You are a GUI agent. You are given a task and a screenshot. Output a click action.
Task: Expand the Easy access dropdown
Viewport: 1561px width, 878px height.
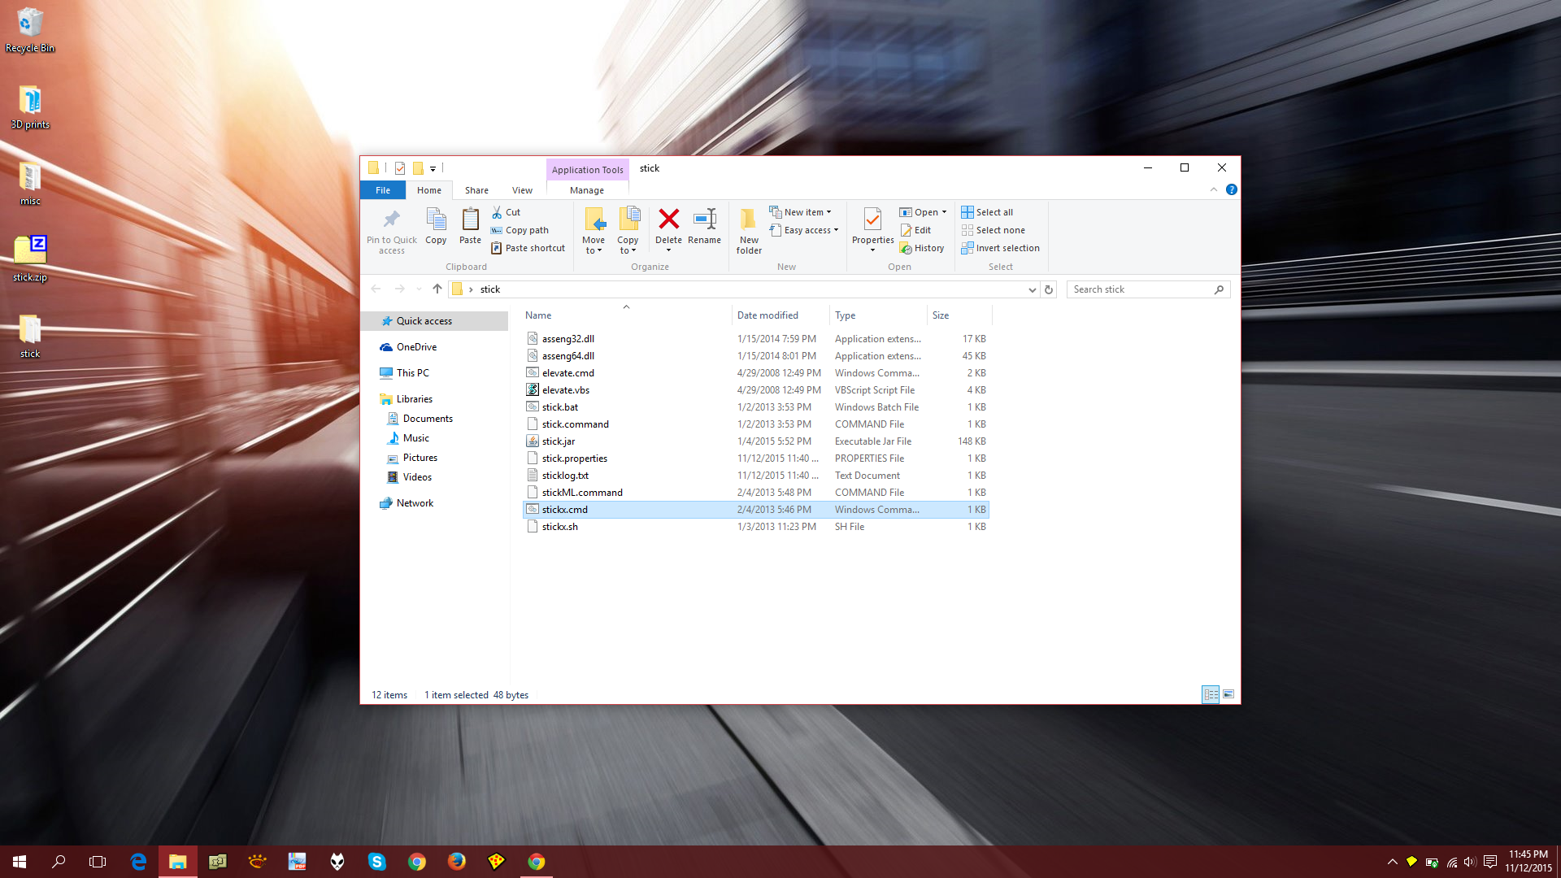coord(804,230)
